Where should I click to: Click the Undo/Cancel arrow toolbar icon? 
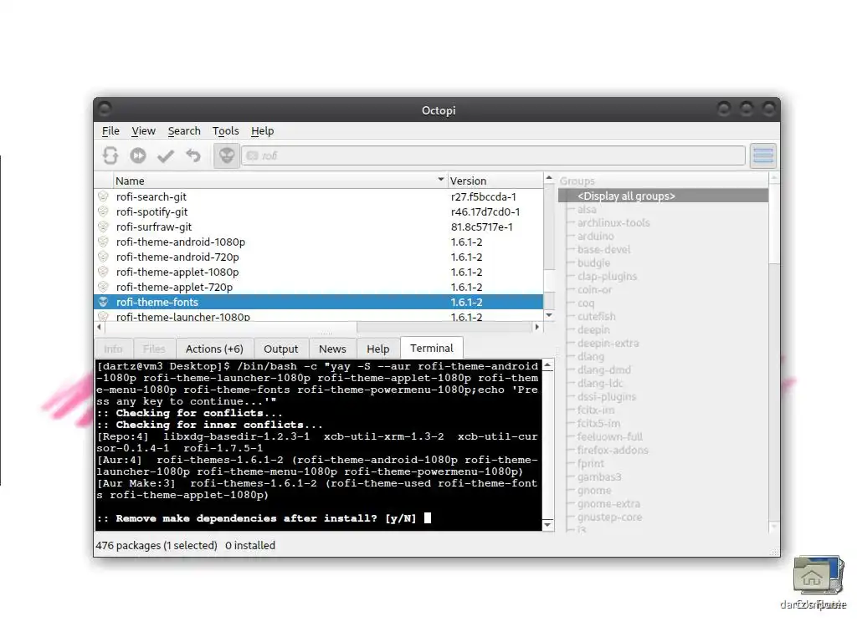click(x=193, y=155)
